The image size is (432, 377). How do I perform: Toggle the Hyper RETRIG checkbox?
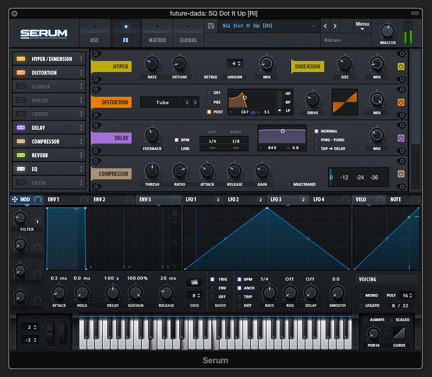tap(199, 77)
